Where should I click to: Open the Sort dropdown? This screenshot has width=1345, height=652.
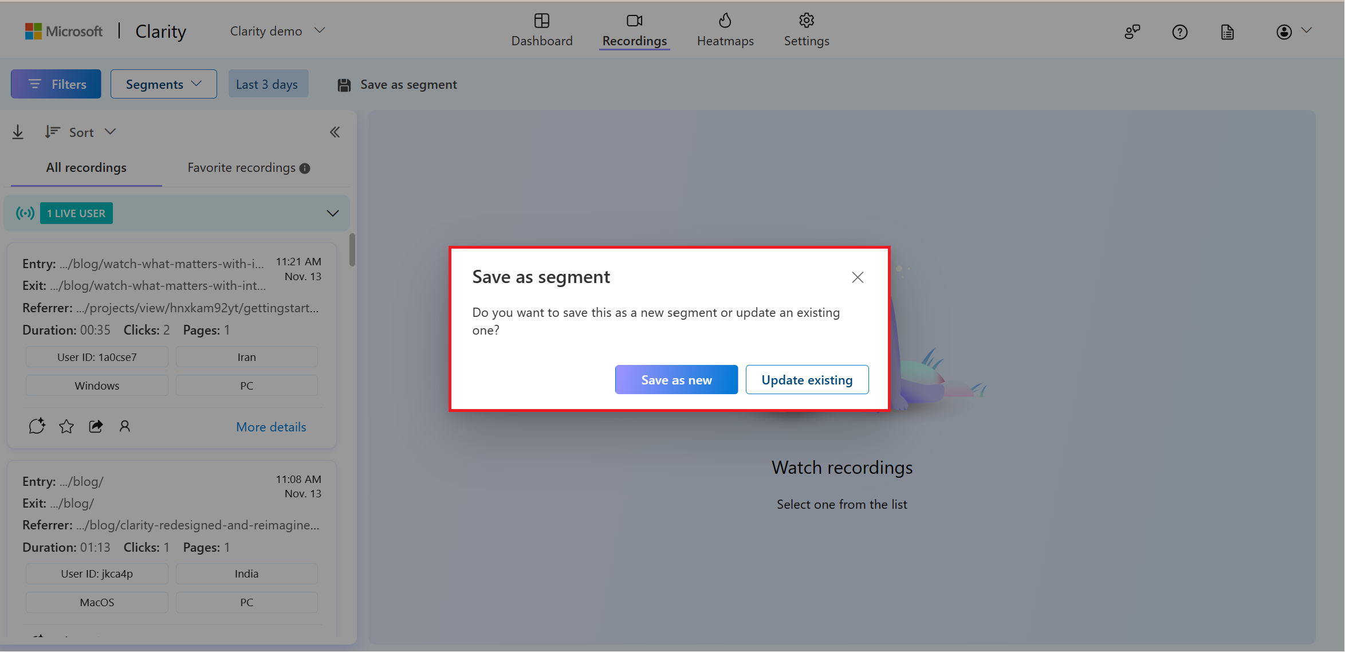[81, 132]
